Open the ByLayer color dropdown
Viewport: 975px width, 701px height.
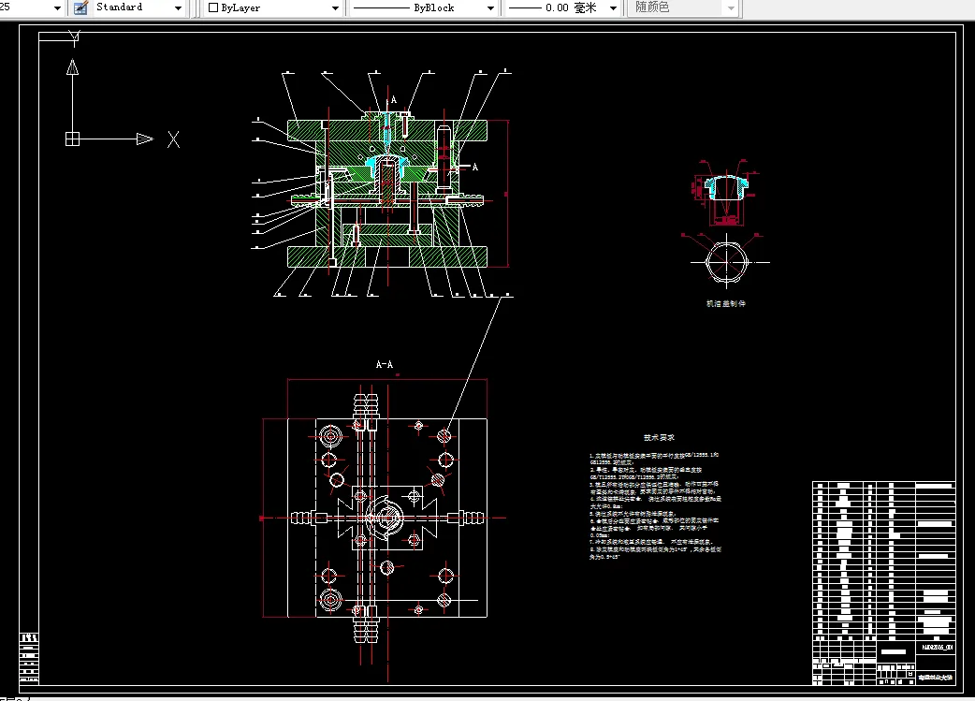(335, 8)
